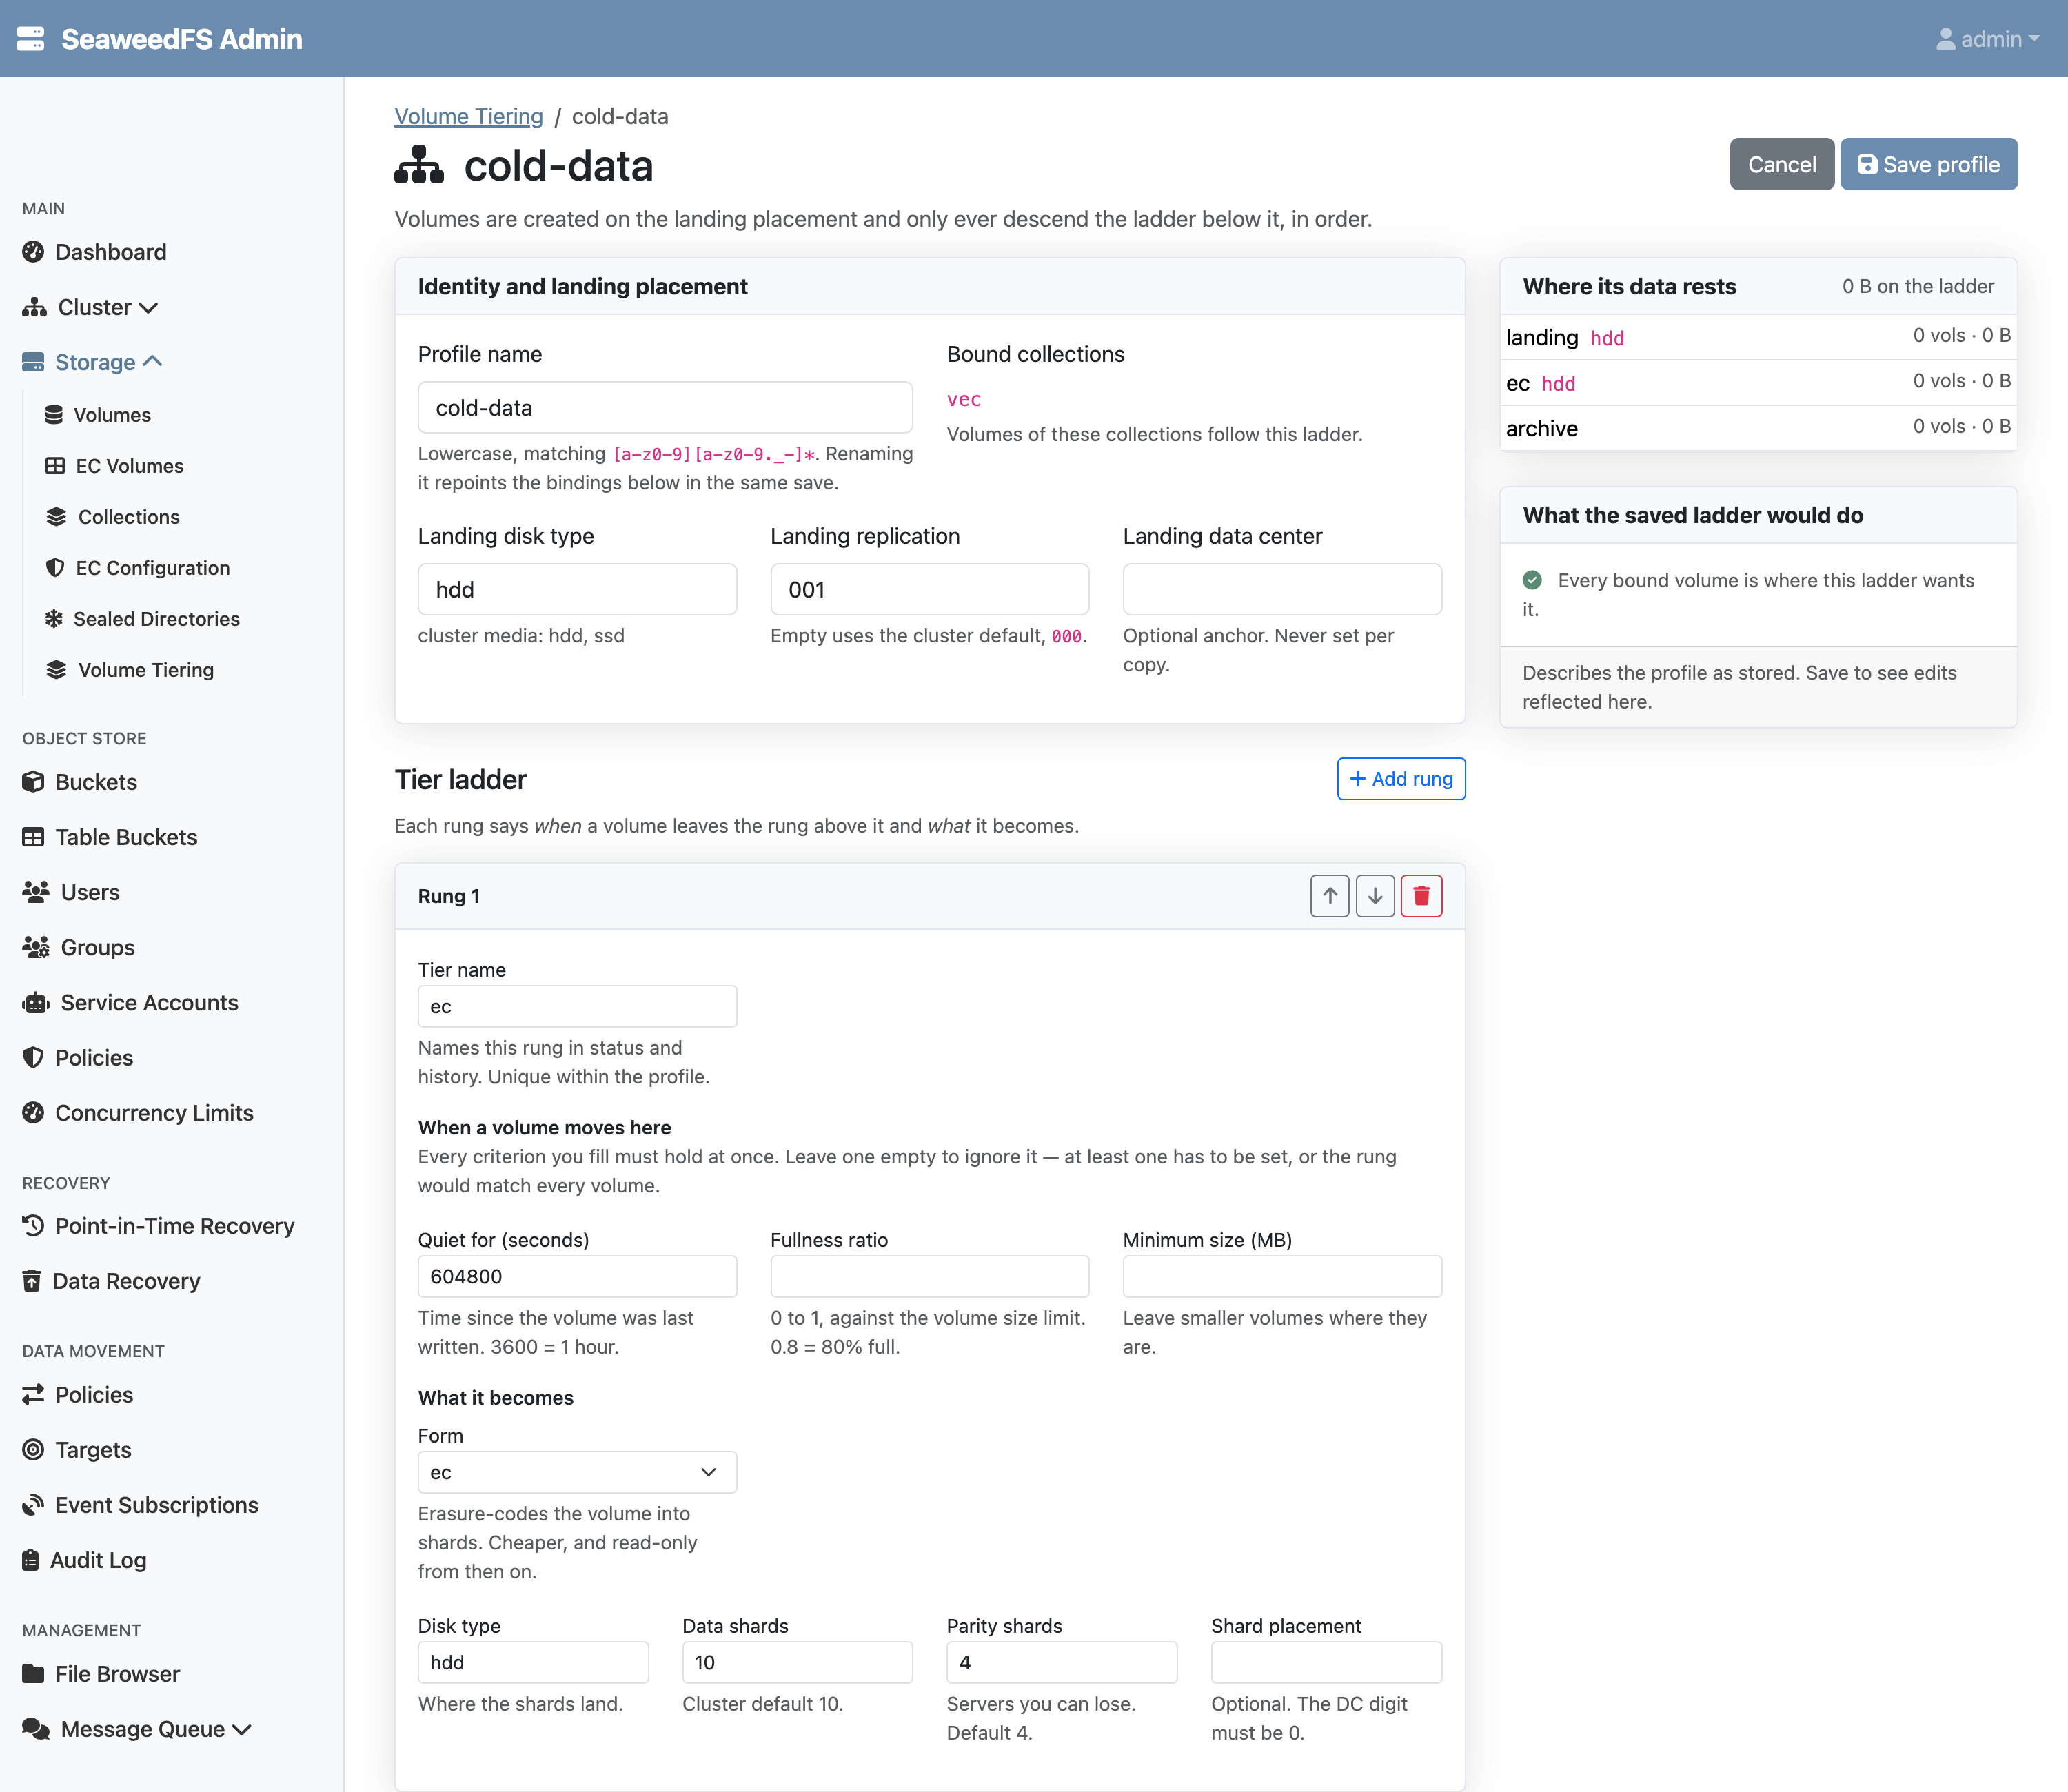Screen dimensions: 2068x1792
Task: Click the Buckets cube icon
Action: (x=33, y=782)
